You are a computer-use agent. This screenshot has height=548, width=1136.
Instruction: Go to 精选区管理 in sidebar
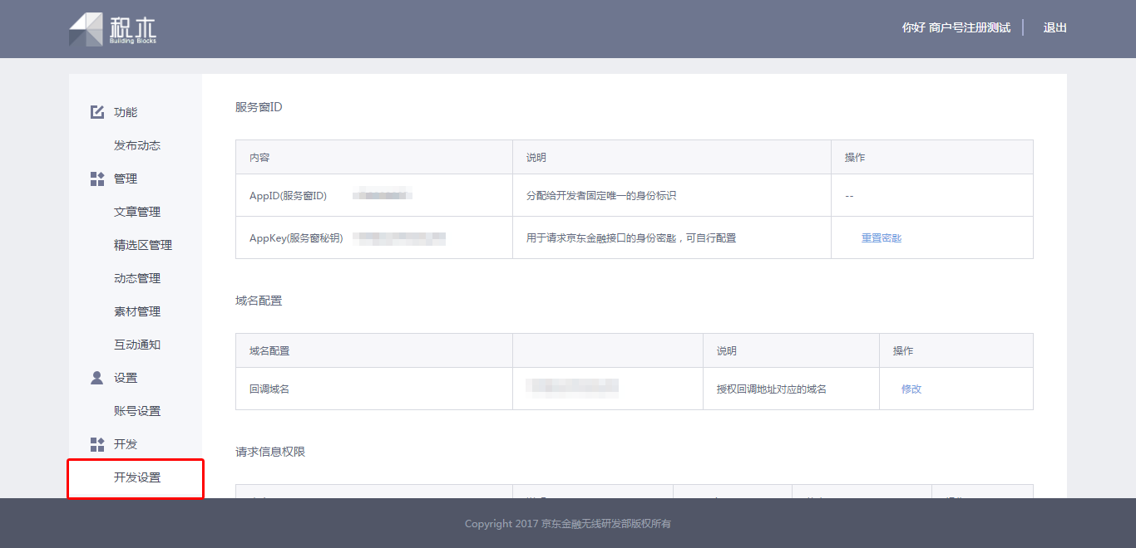tap(143, 245)
